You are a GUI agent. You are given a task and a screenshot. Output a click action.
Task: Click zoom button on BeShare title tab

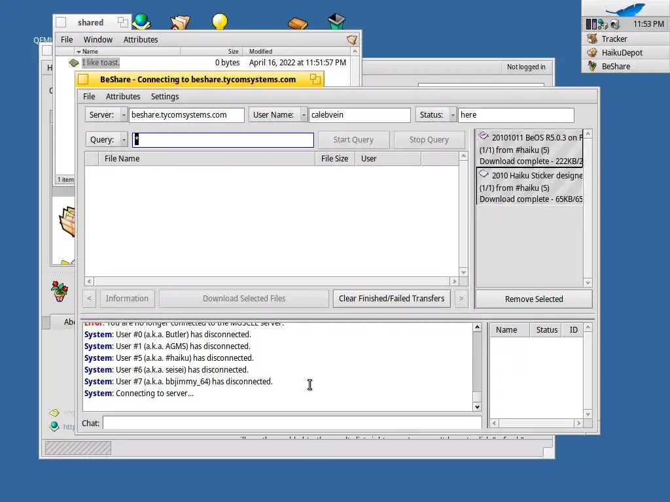click(315, 79)
